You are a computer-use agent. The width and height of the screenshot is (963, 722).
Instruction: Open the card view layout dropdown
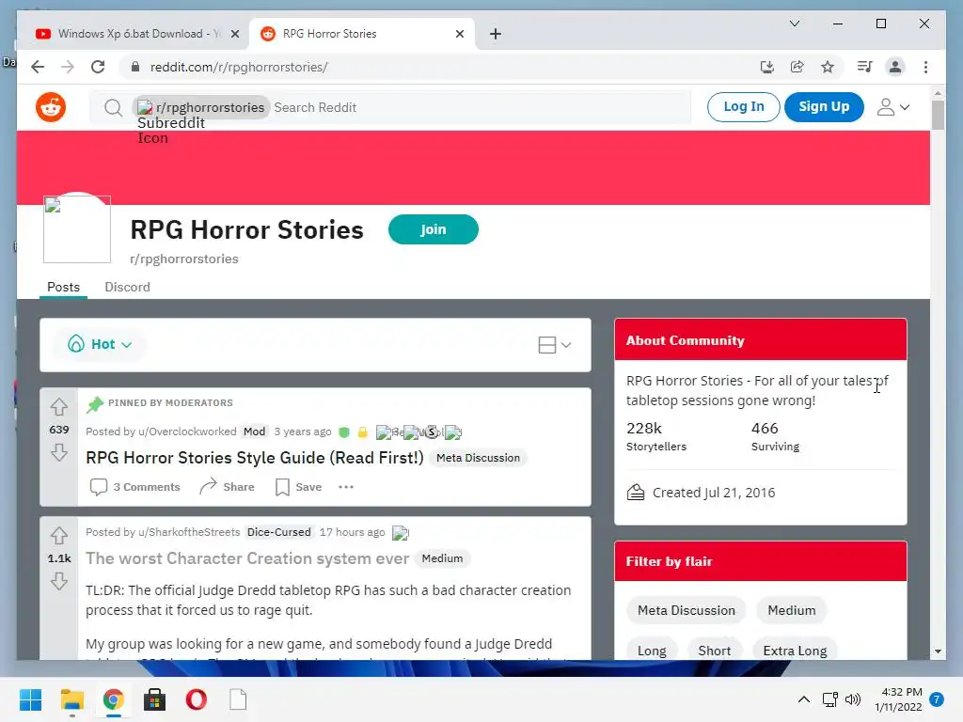(555, 345)
